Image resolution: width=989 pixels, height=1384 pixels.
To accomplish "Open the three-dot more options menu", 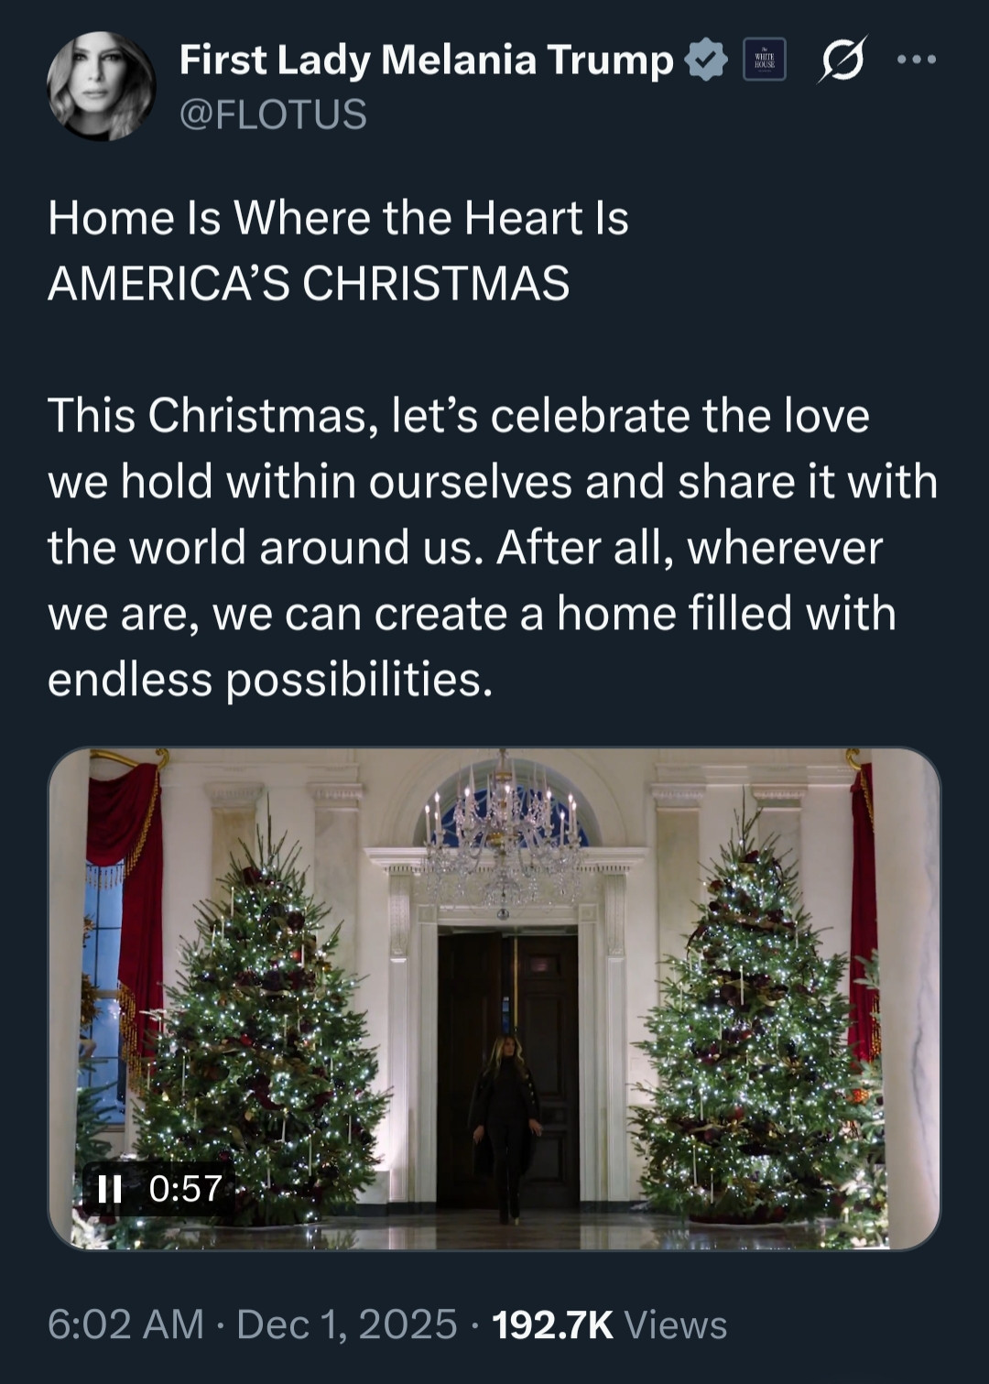I will 917,60.
